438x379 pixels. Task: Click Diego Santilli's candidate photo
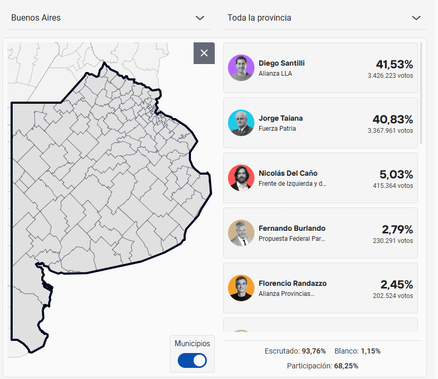click(x=241, y=68)
